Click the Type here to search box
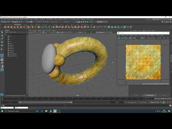Screen dimensions: 172x129 [x=20, y=111]
